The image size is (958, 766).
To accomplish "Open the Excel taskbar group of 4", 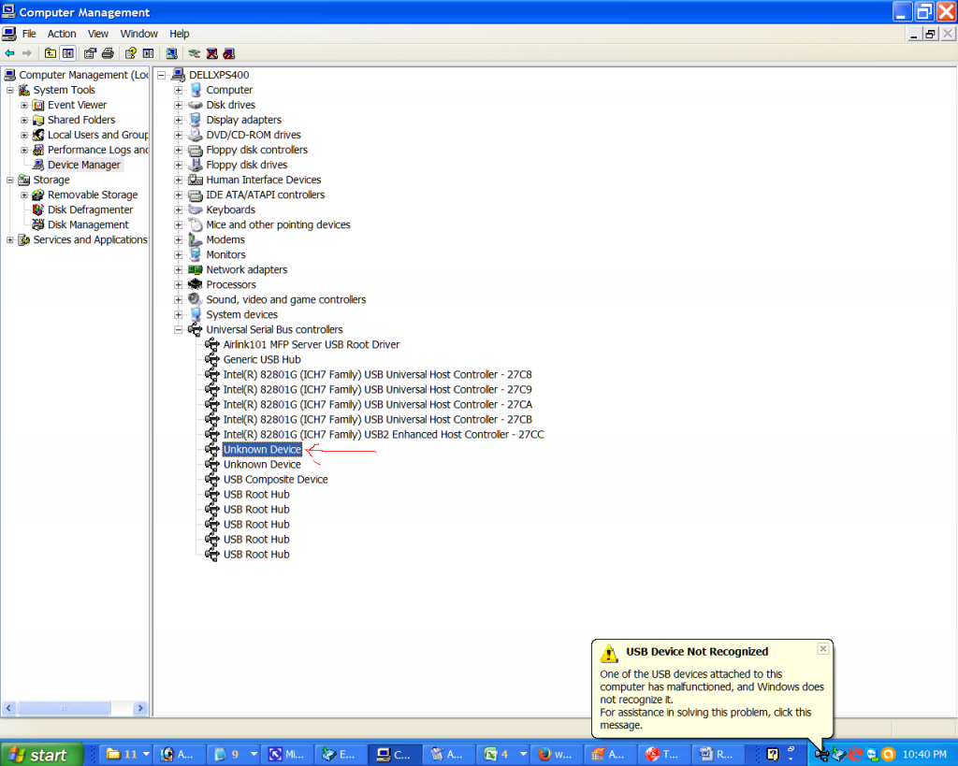I will coord(504,755).
